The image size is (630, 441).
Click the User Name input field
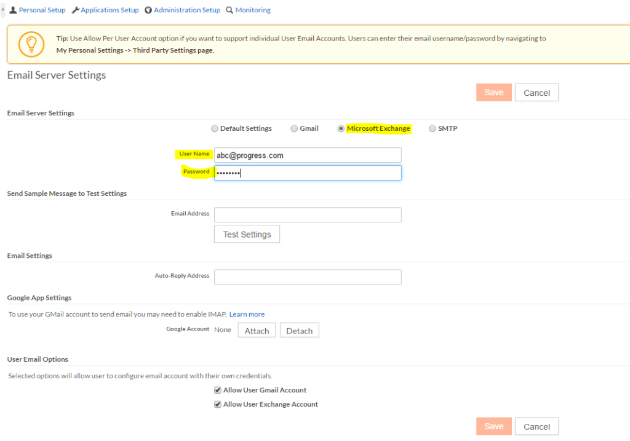(x=308, y=155)
